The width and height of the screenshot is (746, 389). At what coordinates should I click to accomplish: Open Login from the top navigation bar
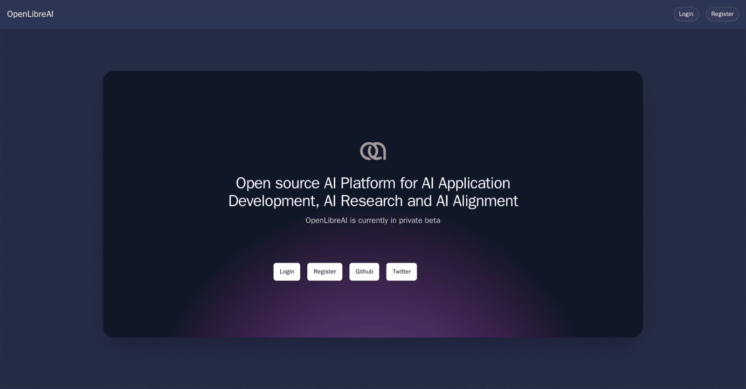(686, 14)
